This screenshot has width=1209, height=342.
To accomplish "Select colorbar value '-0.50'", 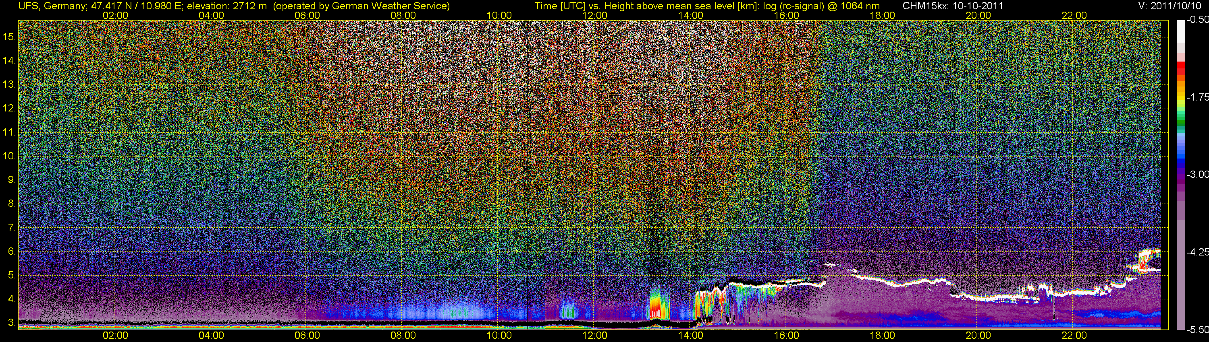I will pyautogui.click(x=1197, y=20).
